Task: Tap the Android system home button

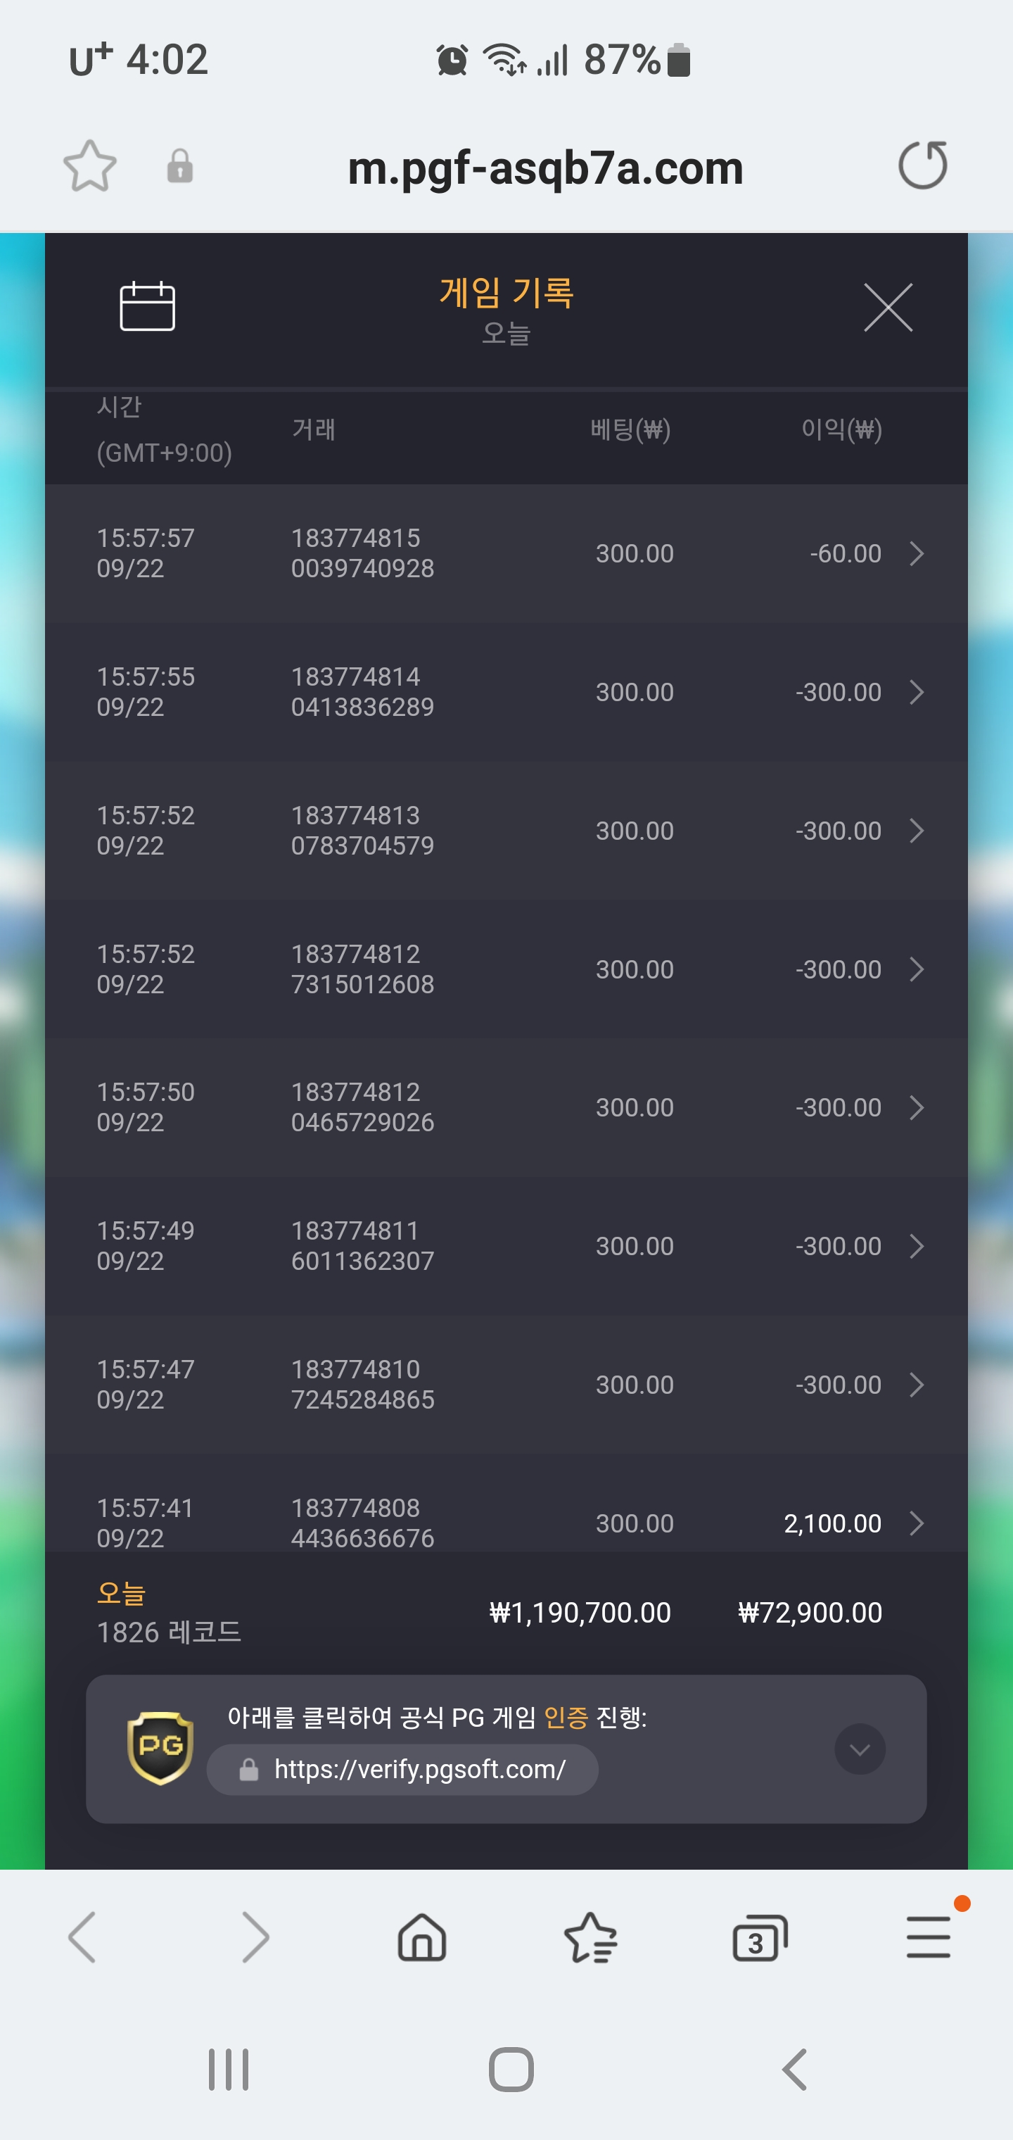Action: click(511, 2069)
